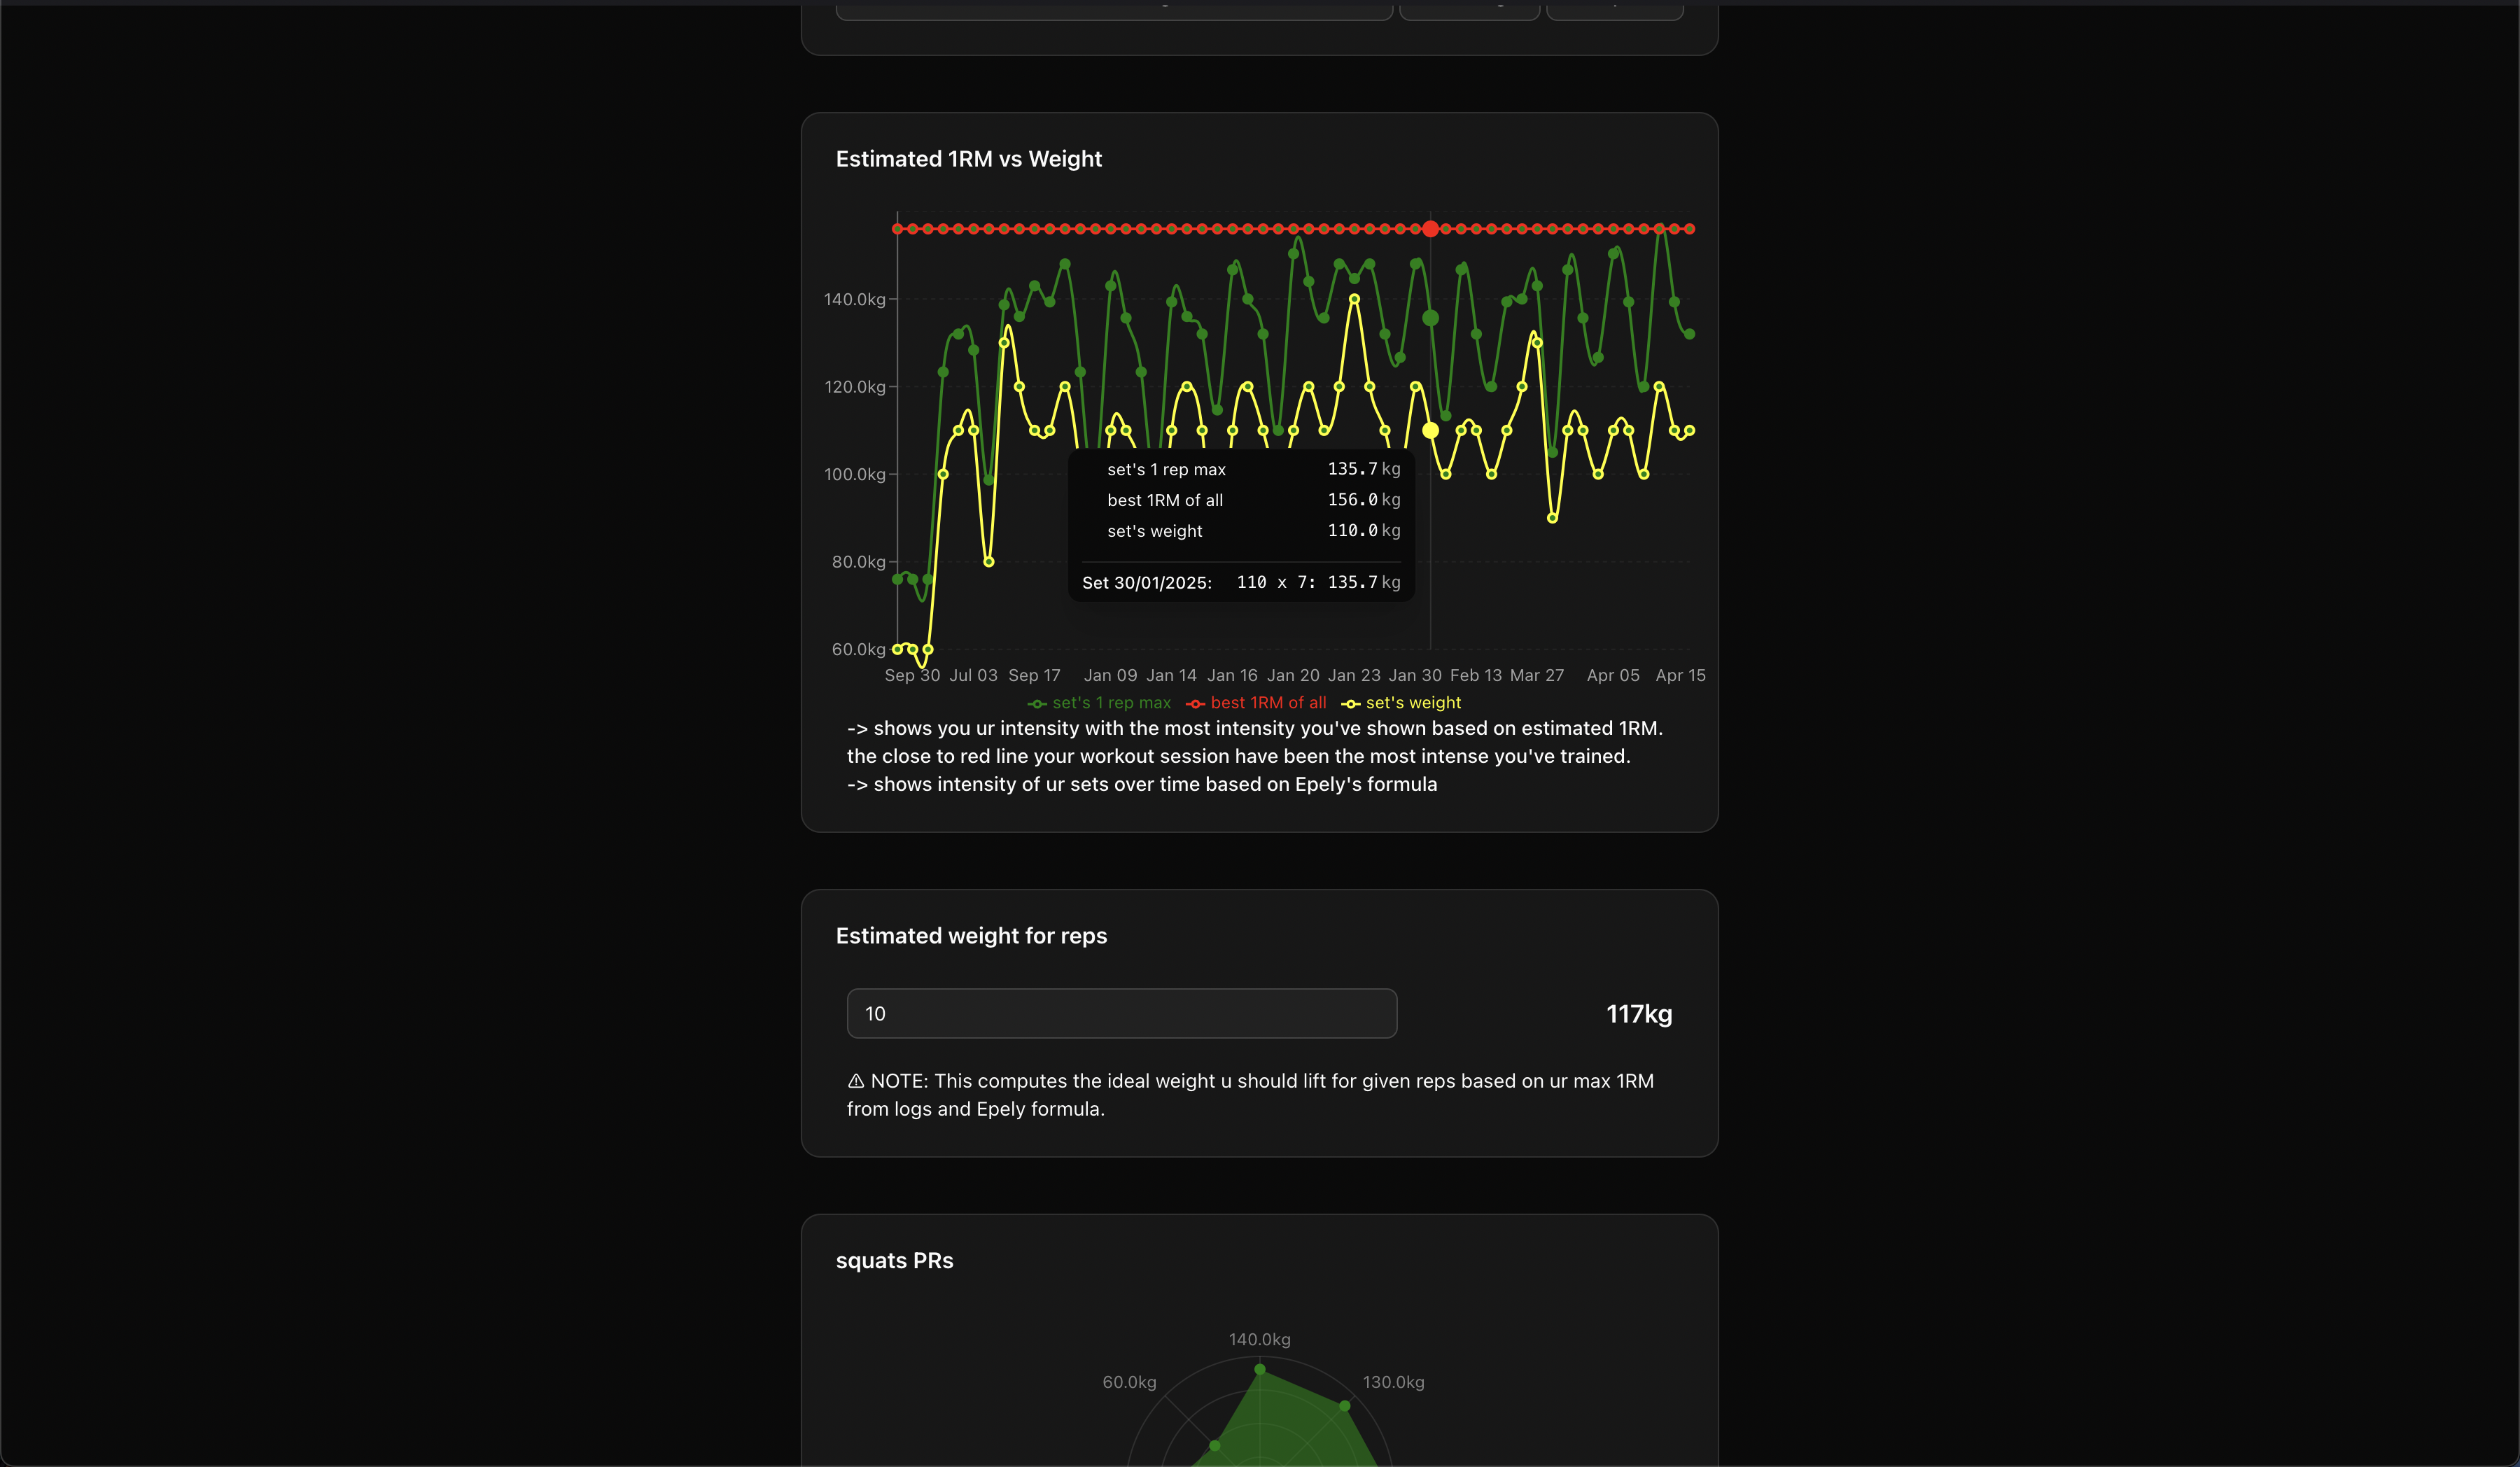
Task: Click the Jan 23 x-axis date label
Action: click(1354, 675)
